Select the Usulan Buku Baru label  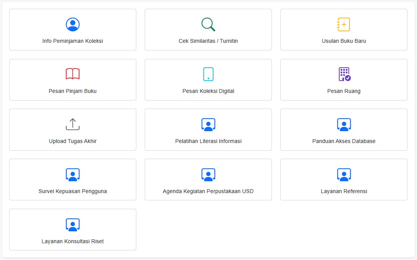coord(344,41)
